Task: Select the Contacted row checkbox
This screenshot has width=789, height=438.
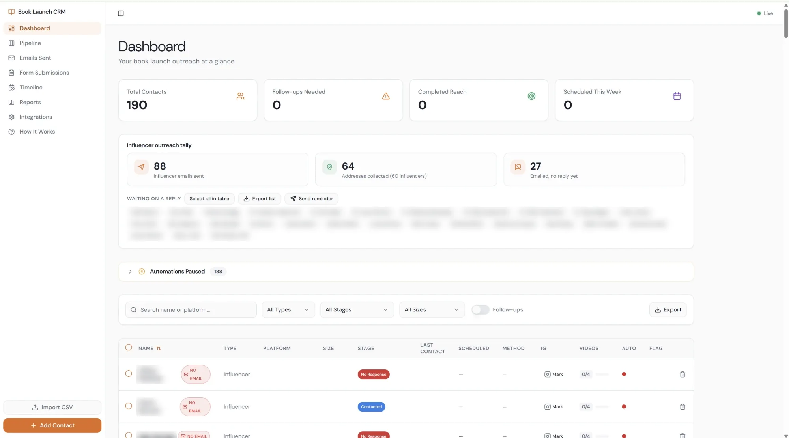Action: pyautogui.click(x=129, y=406)
